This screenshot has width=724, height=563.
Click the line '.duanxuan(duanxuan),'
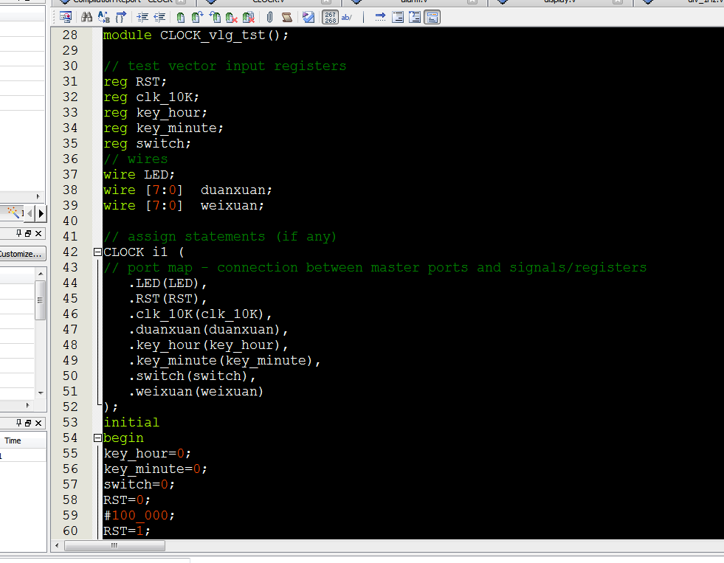[209, 330]
